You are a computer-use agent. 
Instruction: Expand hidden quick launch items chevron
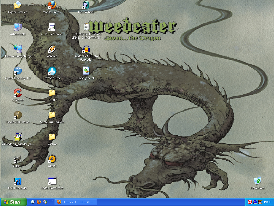pyautogui.click(x=51, y=201)
